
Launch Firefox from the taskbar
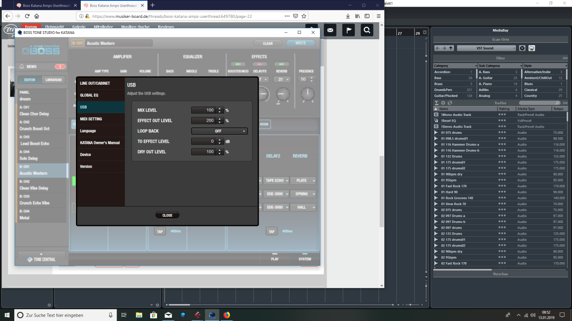coord(227,315)
